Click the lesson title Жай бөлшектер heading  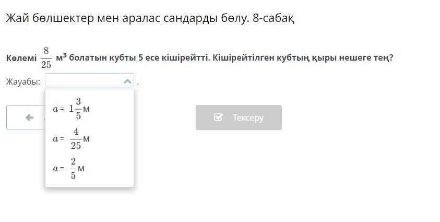click(x=150, y=18)
